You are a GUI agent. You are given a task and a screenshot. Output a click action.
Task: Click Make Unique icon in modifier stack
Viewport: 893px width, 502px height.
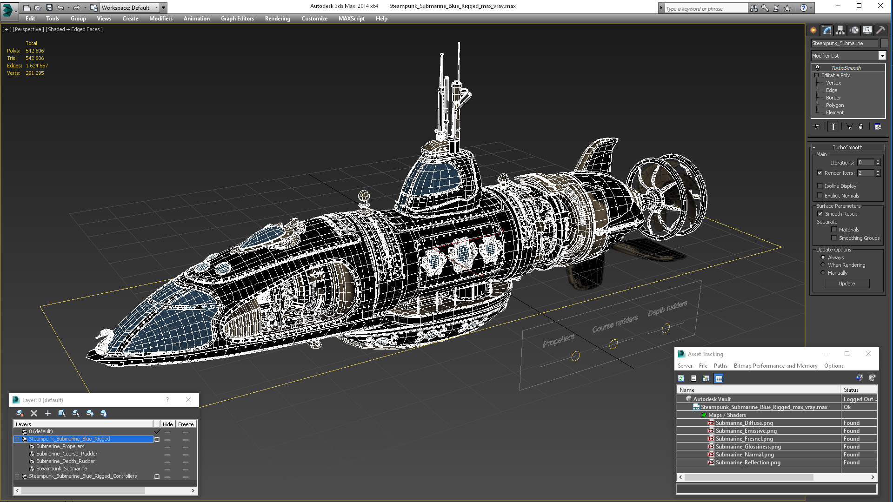point(849,126)
